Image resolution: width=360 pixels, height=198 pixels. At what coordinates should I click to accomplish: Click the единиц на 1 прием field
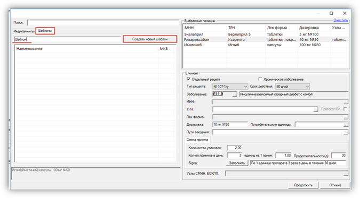[283, 155]
